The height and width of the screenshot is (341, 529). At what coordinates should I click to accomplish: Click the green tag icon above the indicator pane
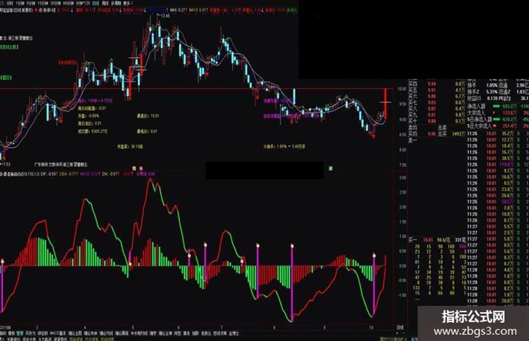pyautogui.click(x=331, y=168)
